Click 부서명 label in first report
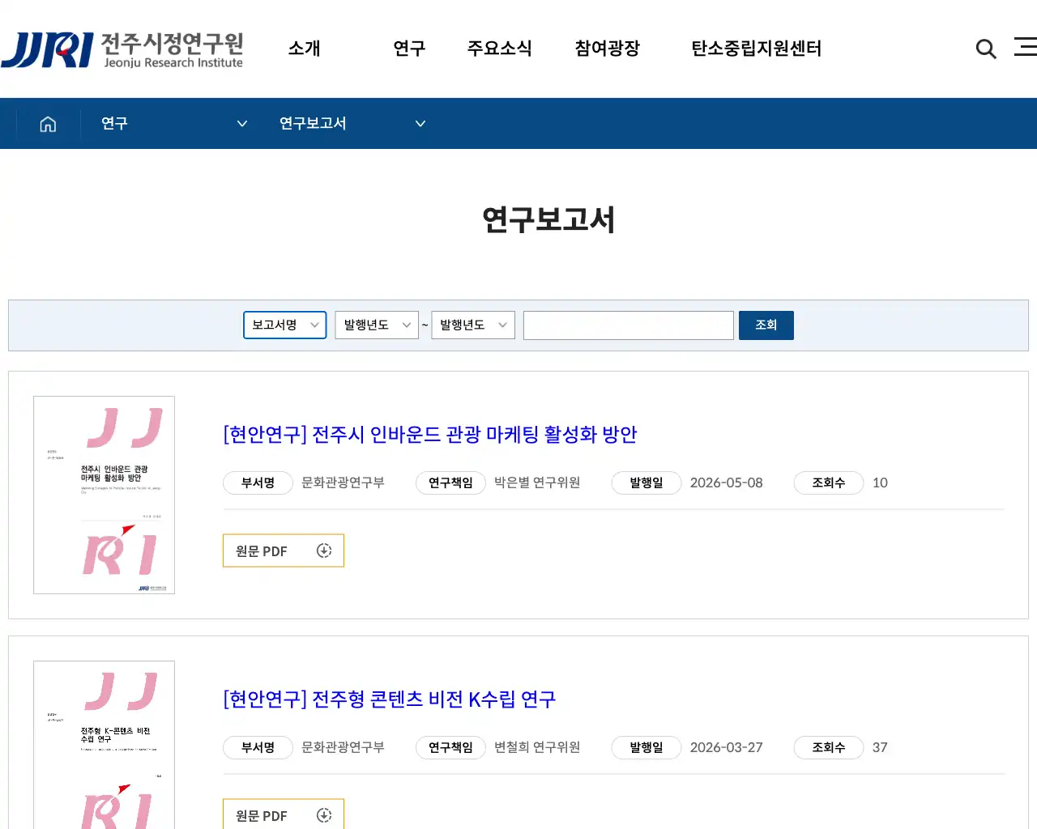This screenshot has width=1037, height=829. [258, 483]
